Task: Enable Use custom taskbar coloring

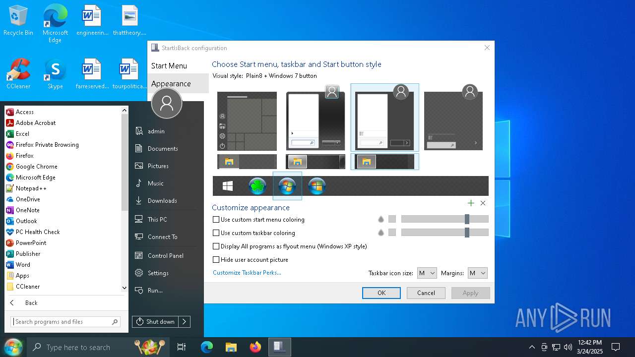Action: 216,233
